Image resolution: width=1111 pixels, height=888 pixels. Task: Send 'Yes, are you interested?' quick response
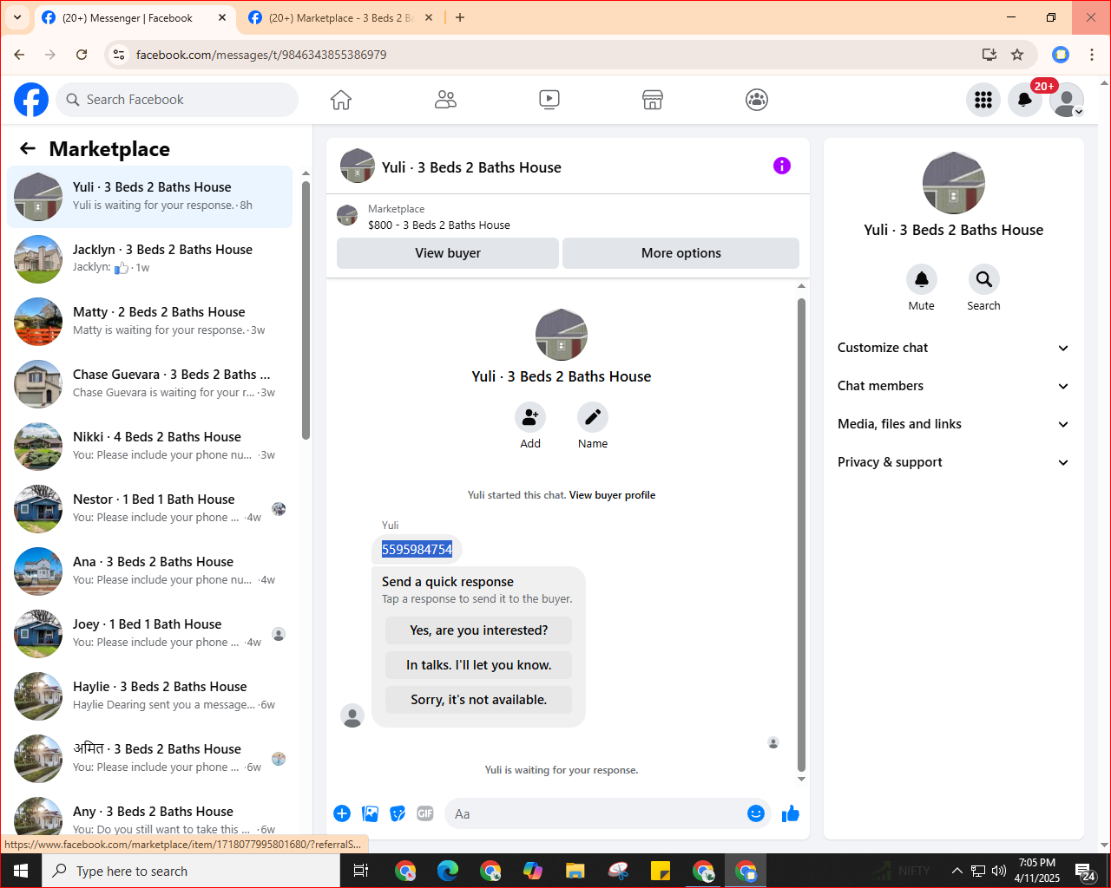pyautogui.click(x=479, y=630)
